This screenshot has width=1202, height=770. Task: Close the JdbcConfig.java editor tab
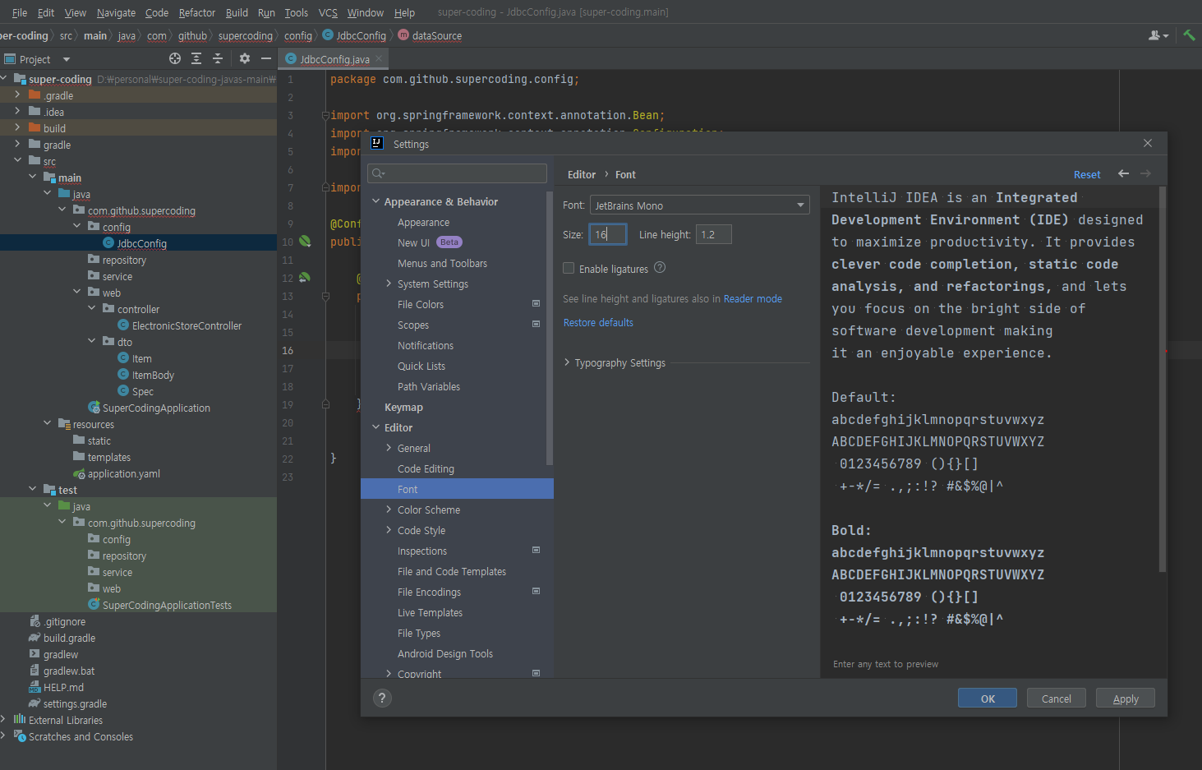tap(379, 58)
